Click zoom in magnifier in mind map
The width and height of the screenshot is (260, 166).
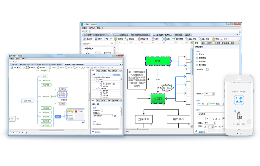point(23,133)
